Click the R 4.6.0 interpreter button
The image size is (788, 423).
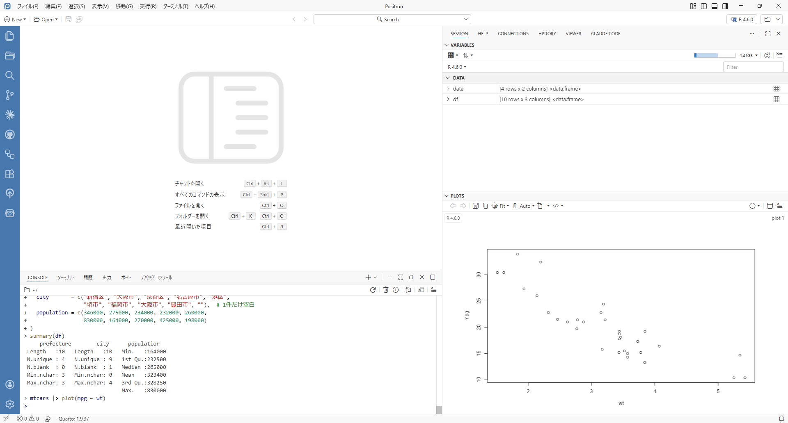(x=742, y=19)
